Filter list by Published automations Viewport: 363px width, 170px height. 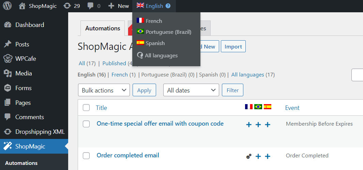click(x=114, y=63)
